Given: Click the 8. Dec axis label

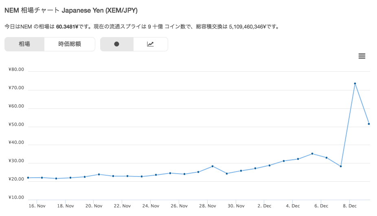Looking at the screenshot, I should click(350, 206).
